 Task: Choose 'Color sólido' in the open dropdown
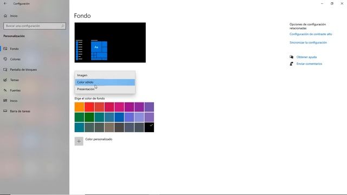[x=105, y=82]
